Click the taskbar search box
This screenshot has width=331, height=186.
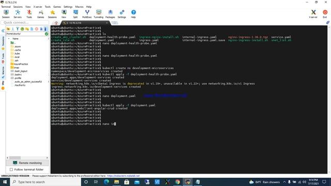pyautogui.click(x=46, y=182)
